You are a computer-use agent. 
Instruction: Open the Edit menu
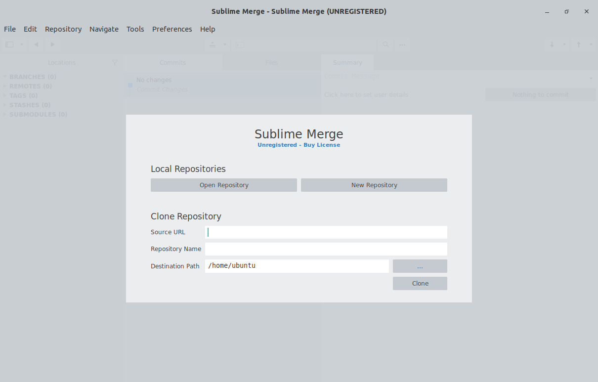tap(30, 29)
